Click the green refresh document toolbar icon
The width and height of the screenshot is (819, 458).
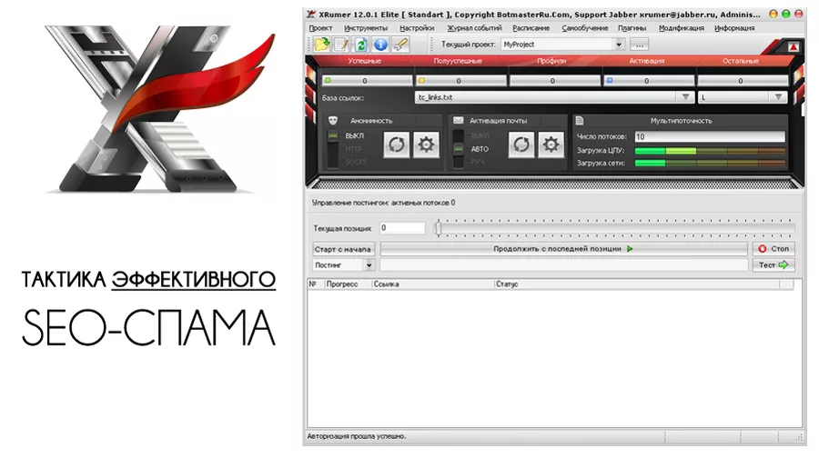361,45
